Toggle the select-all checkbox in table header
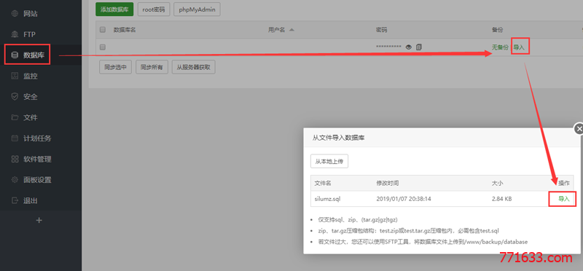 tap(103, 30)
